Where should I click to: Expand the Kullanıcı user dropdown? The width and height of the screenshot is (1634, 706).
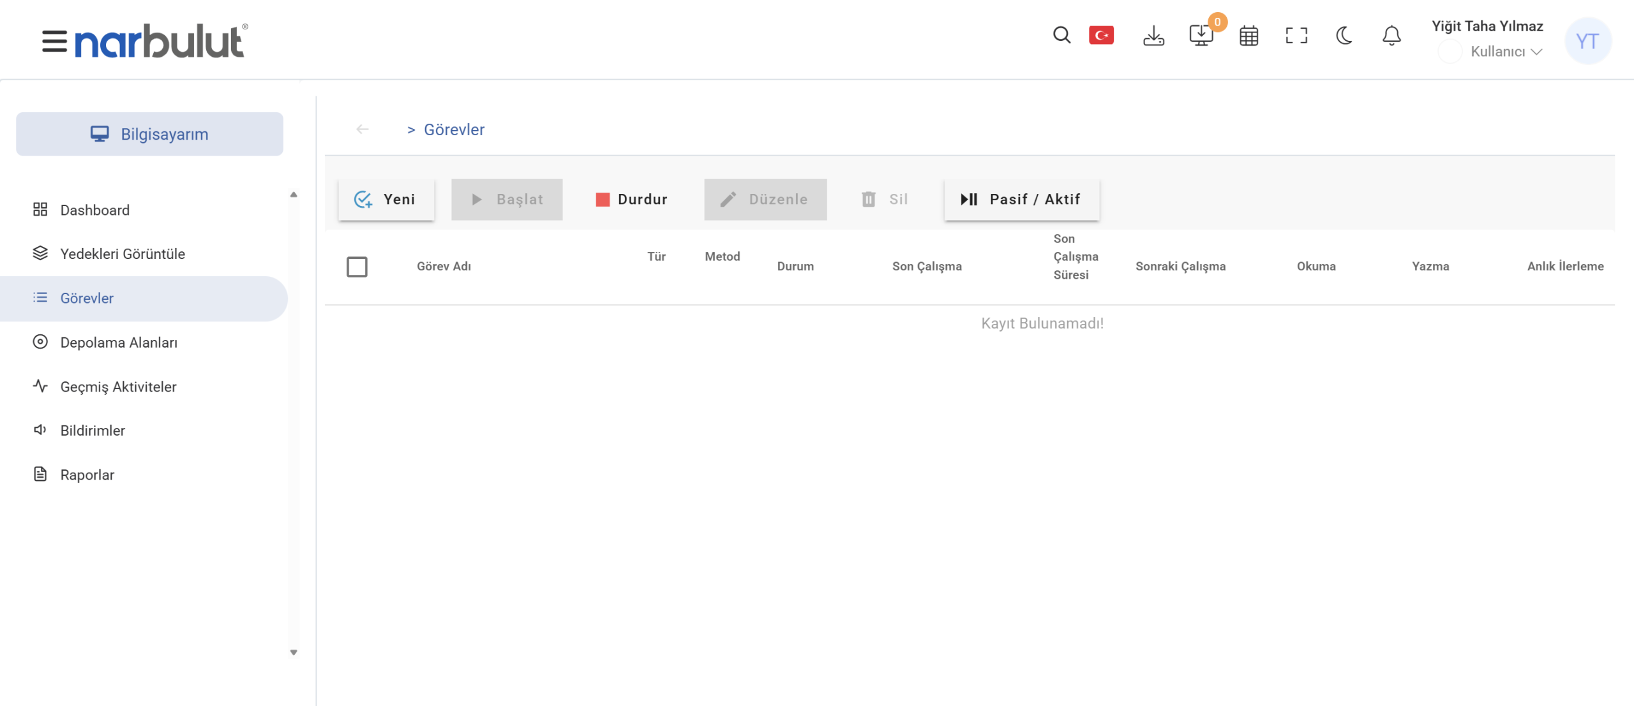[1506, 52]
